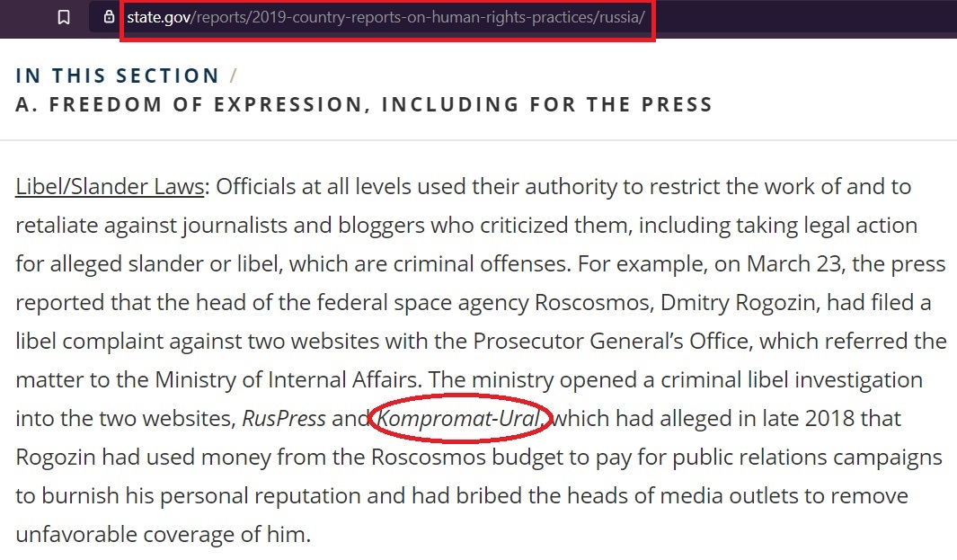This screenshot has width=957, height=560.
Task: Click the italic "RusPress" website name
Action: tap(282, 418)
